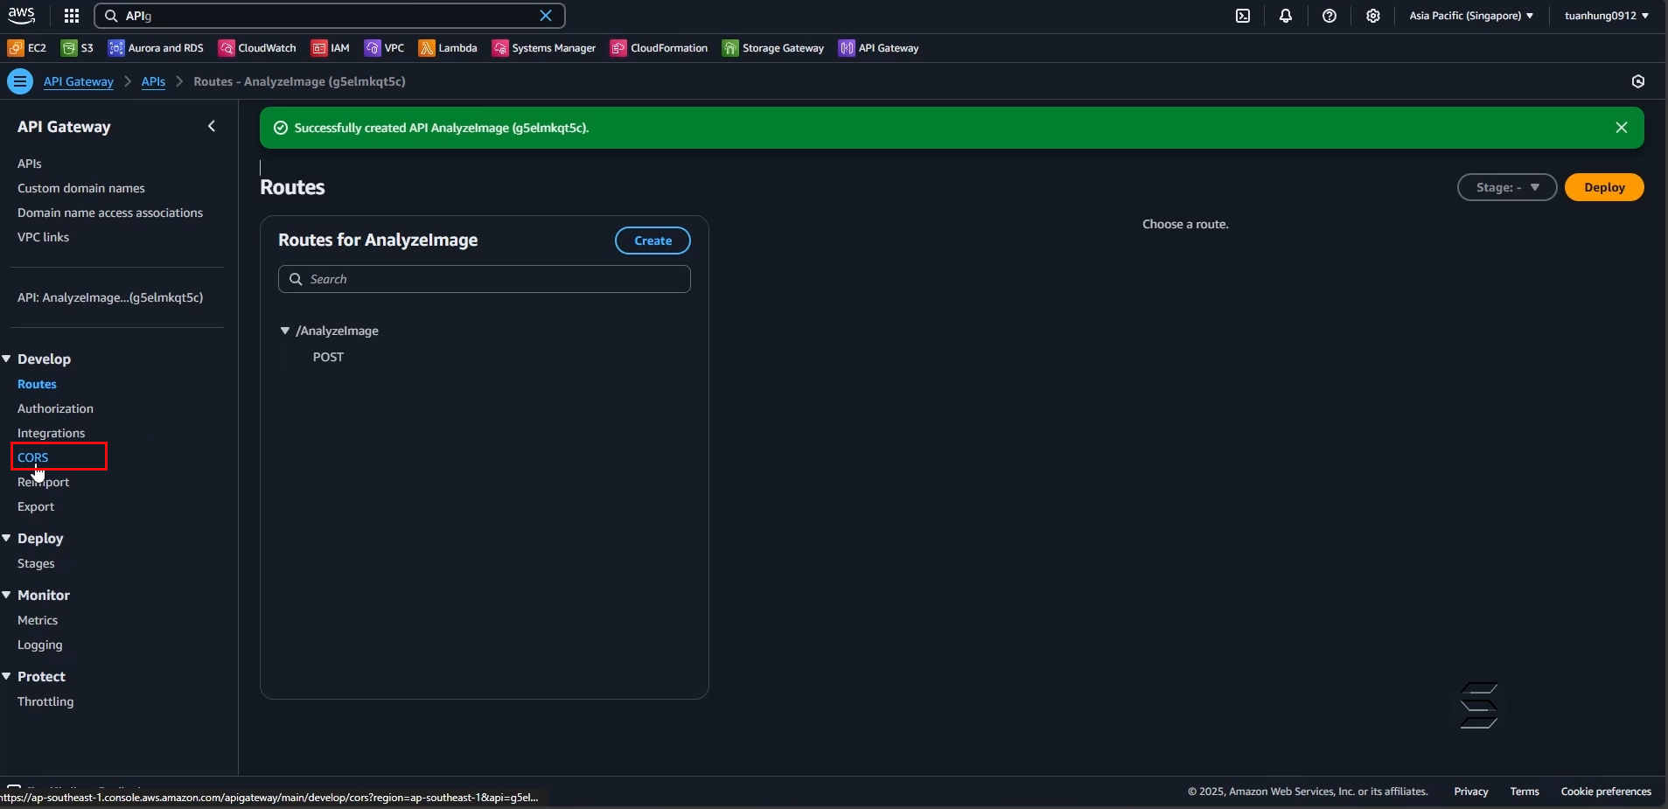Image resolution: width=1668 pixels, height=809 pixels.
Task: Open Lambda favorite shortcut
Action: [x=448, y=48]
